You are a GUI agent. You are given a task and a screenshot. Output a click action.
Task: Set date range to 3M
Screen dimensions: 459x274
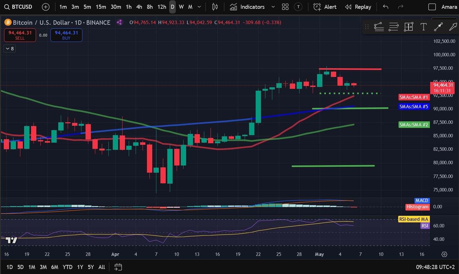coord(43,267)
